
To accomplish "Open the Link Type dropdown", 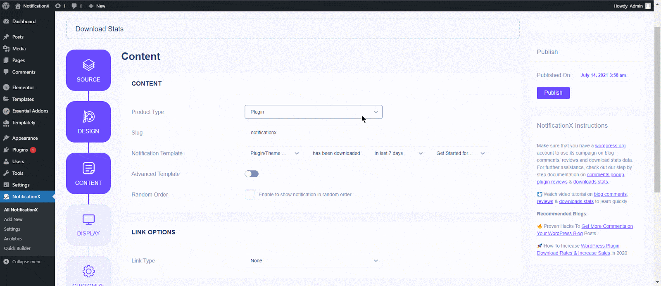I will click(314, 261).
